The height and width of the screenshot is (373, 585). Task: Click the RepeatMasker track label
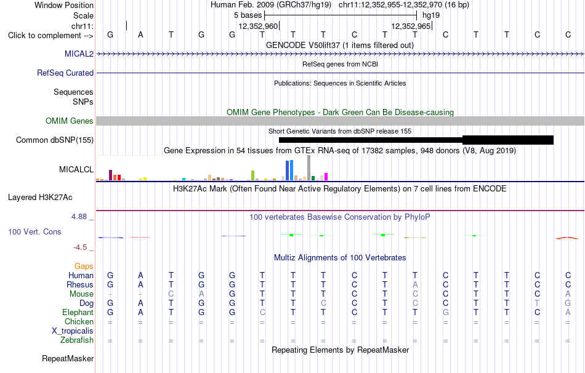tap(68, 359)
